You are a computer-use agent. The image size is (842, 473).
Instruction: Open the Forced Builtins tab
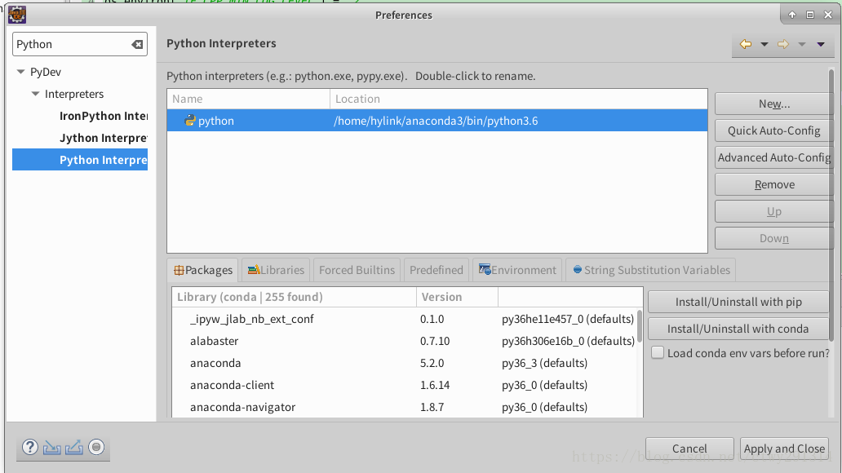(357, 270)
